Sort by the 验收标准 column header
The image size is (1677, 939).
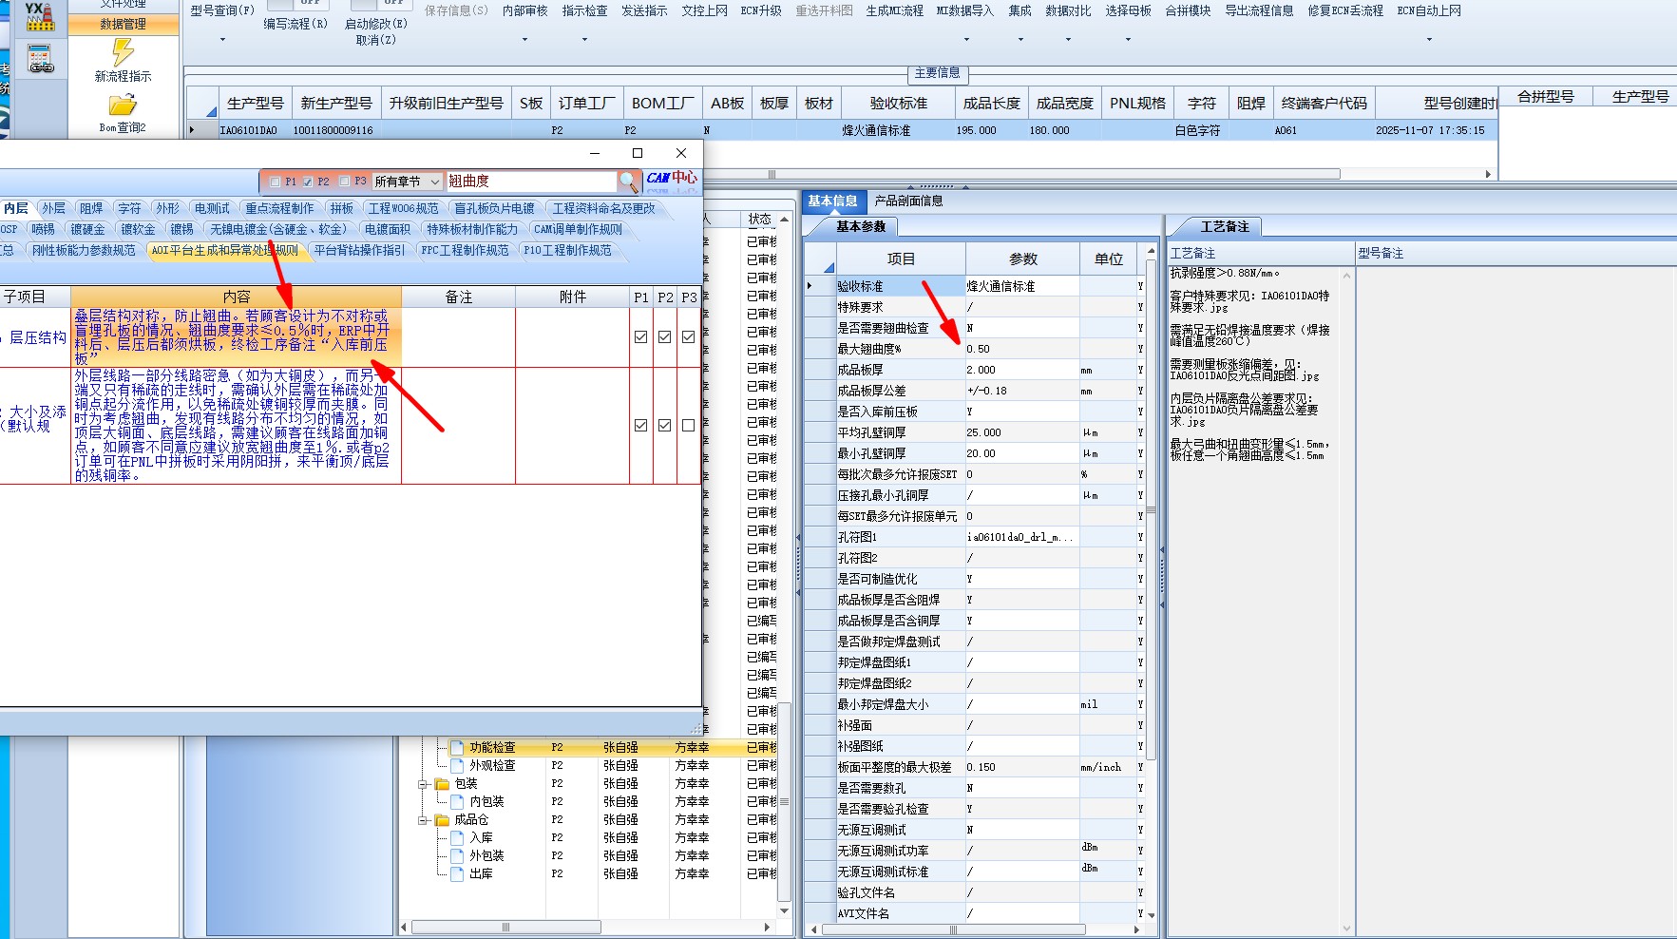click(898, 103)
